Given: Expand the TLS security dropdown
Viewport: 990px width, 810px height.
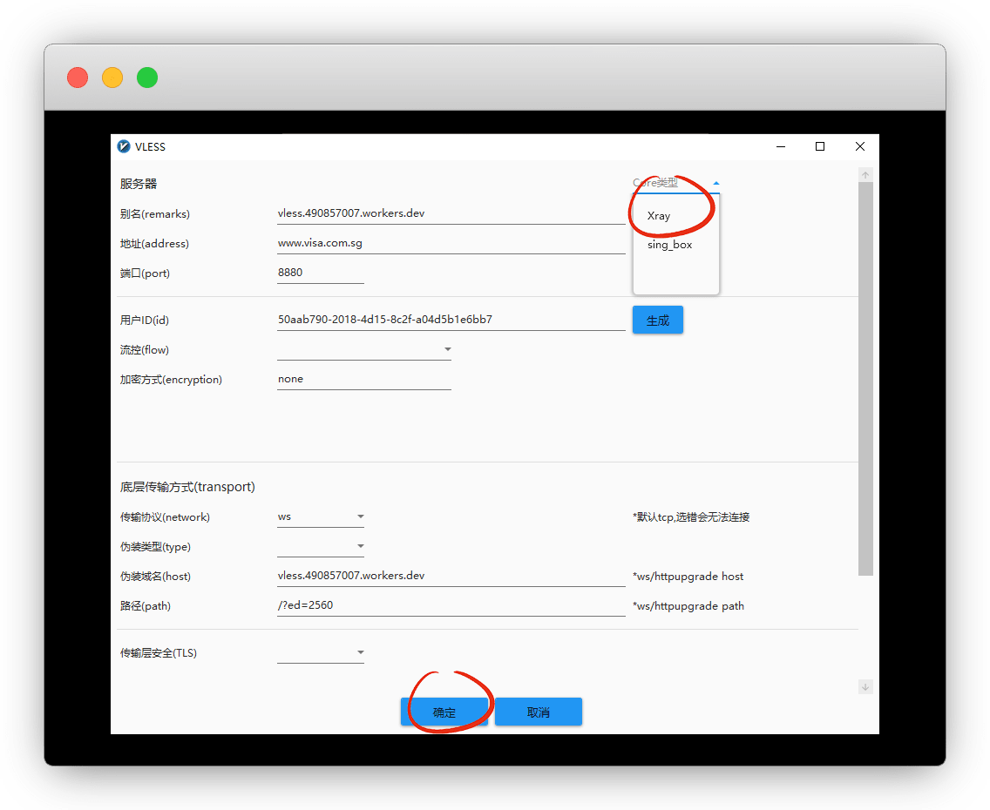Looking at the screenshot, I should (x=360, y=652).
